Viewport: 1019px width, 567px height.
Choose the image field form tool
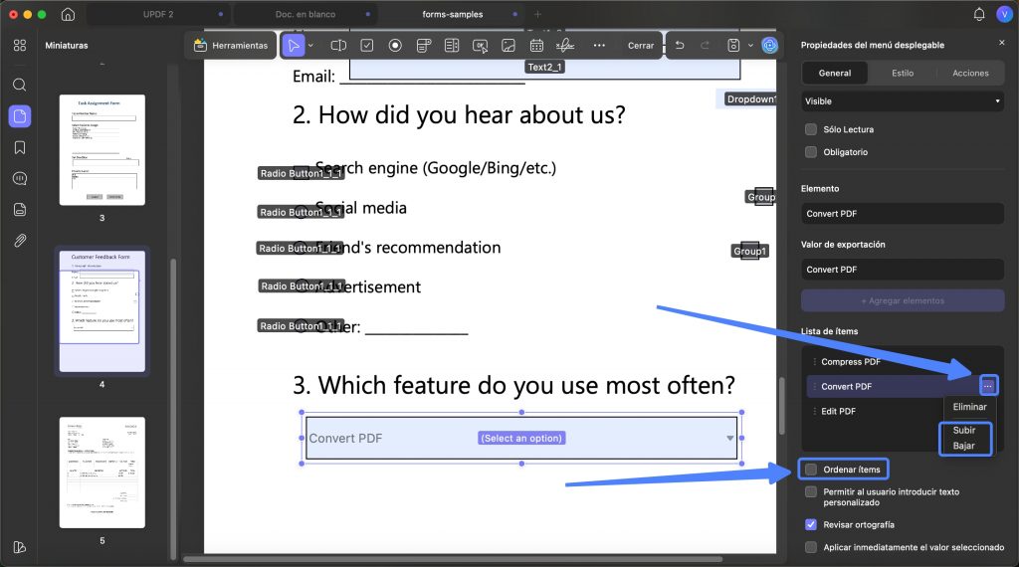click(509, 46)
